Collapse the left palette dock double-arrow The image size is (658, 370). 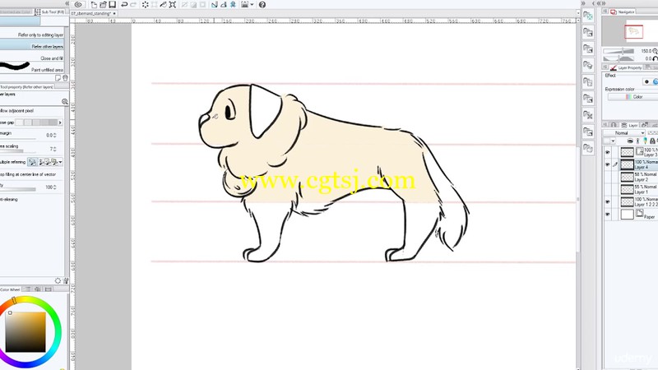pyautogui.click(x=67, y=3)
